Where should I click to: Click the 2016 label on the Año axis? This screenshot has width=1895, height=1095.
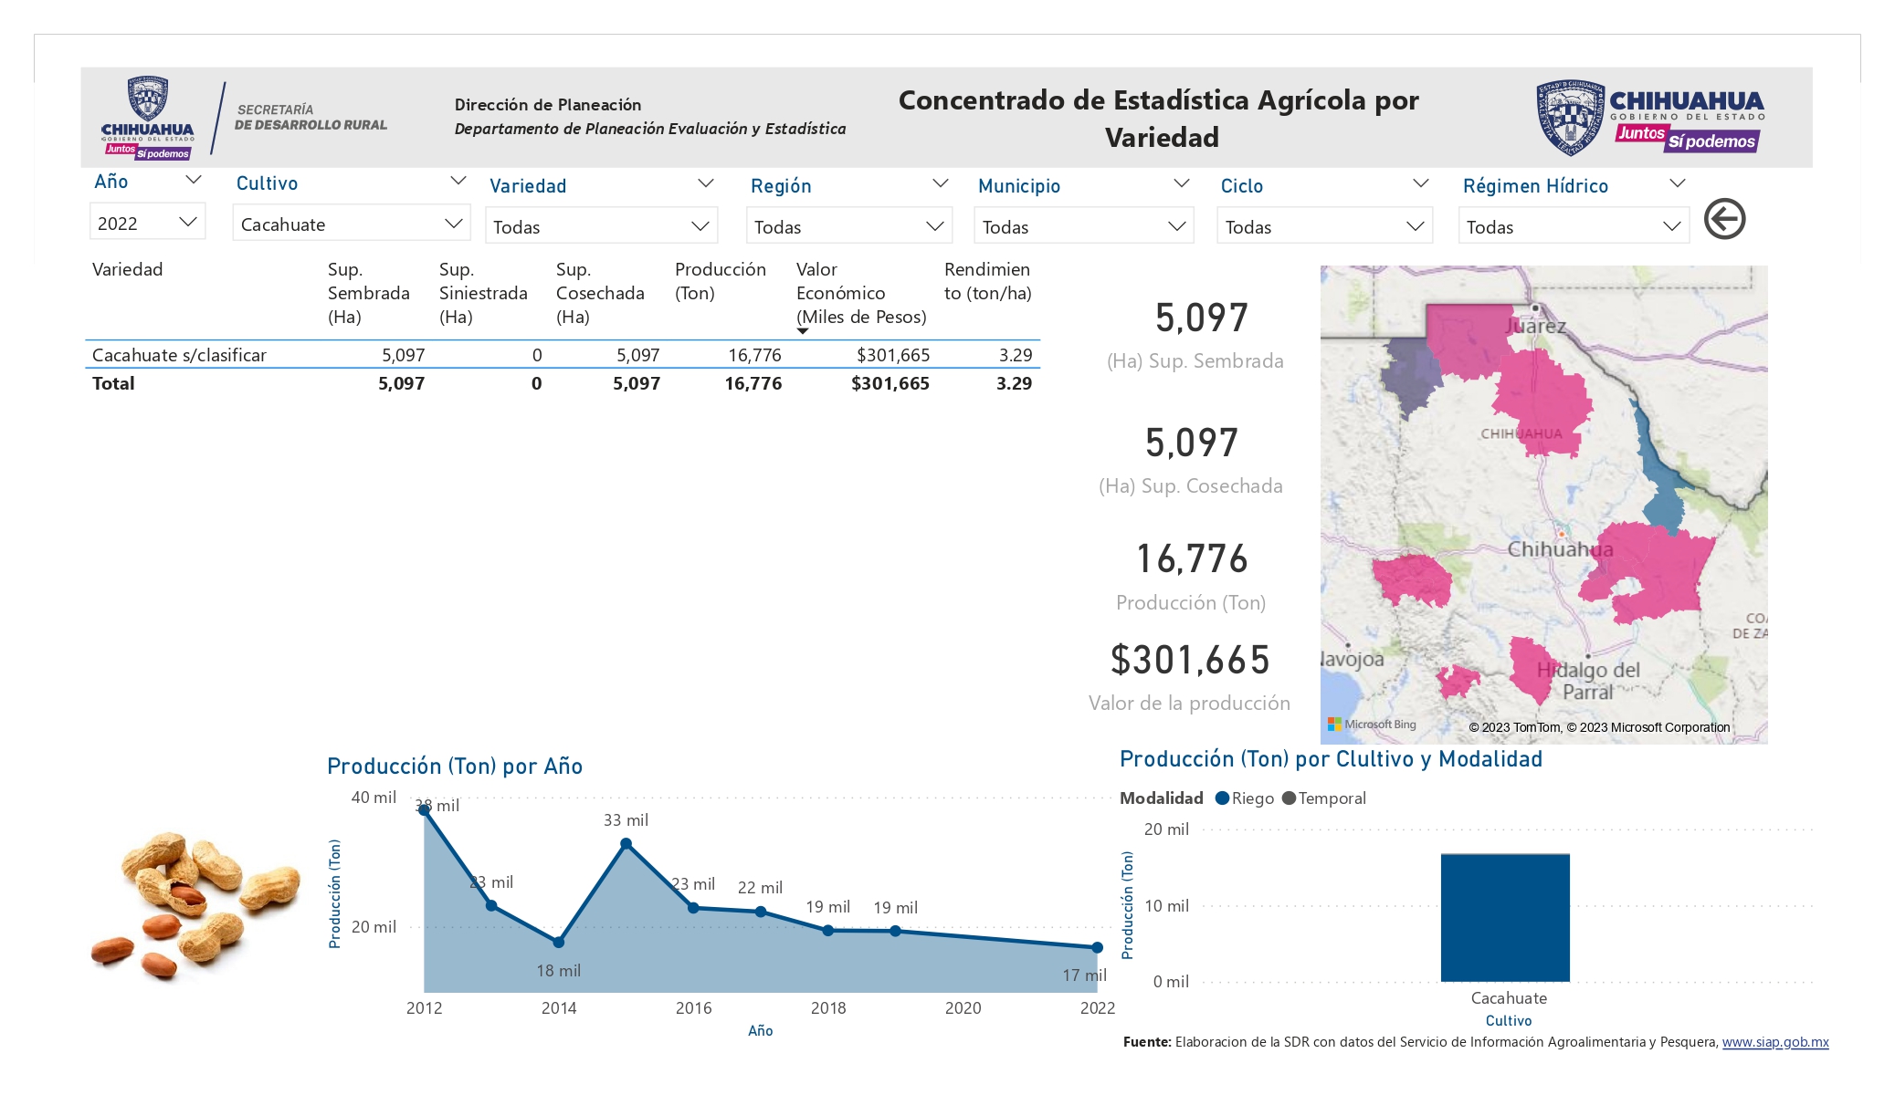pos(693,1007)
